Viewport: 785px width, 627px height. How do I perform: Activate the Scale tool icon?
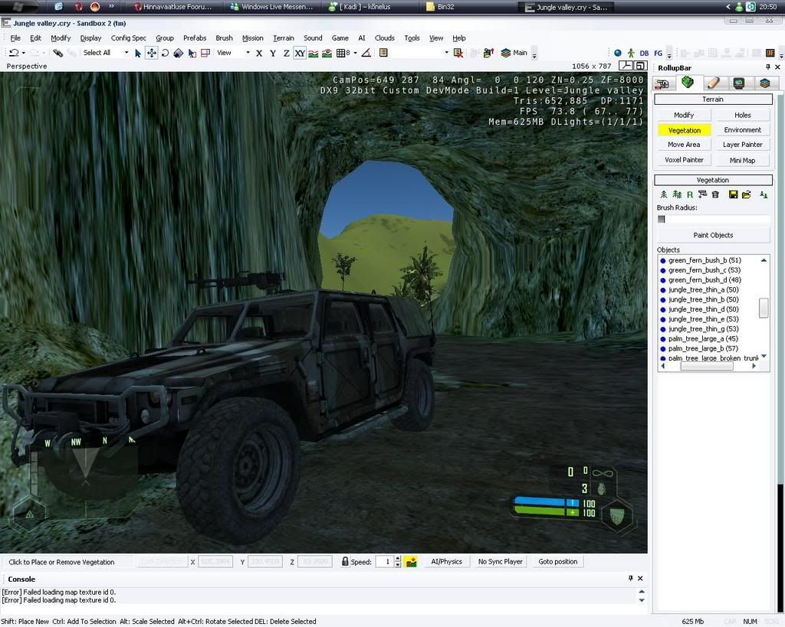point(178,53)
